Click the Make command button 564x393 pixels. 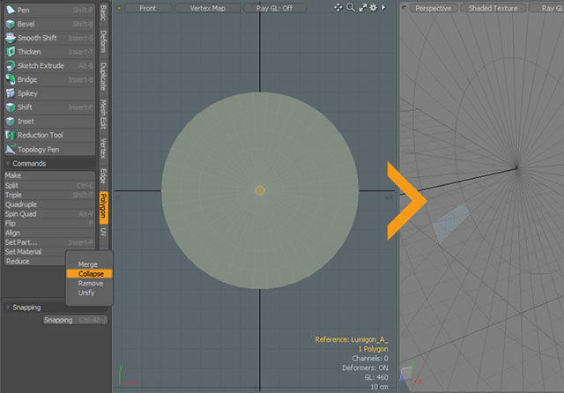(49, 175)
